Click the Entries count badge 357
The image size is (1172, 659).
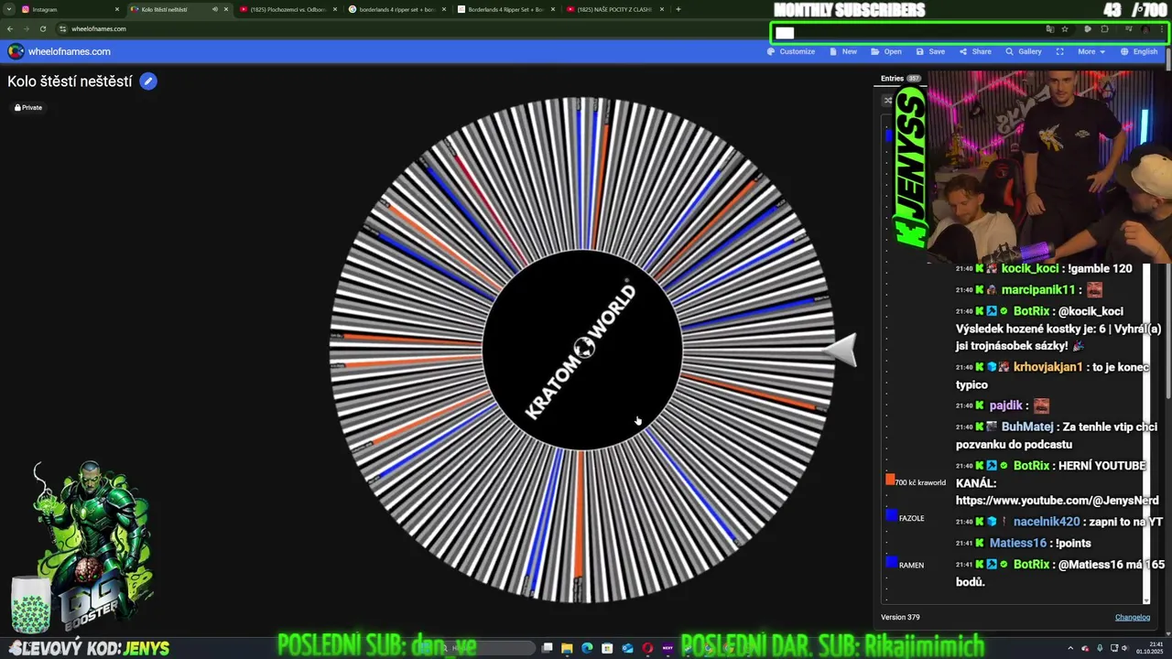click(914, 79)
